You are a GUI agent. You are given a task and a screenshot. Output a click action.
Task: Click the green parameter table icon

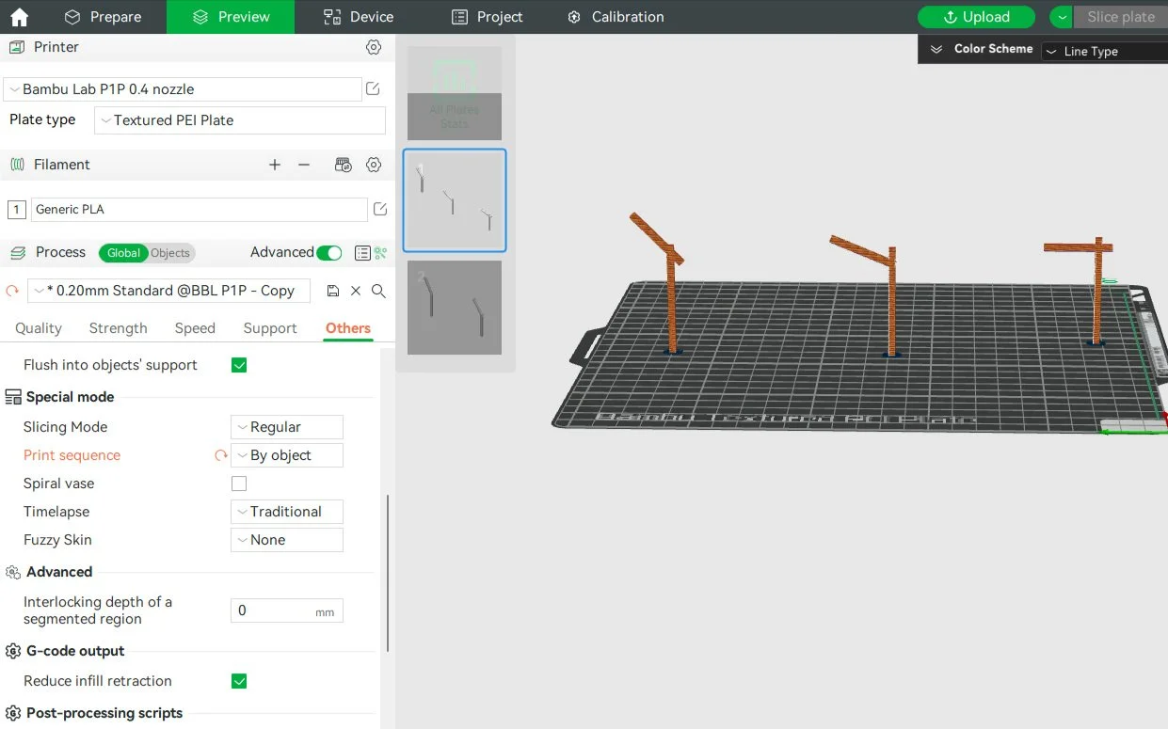[380, 253]
